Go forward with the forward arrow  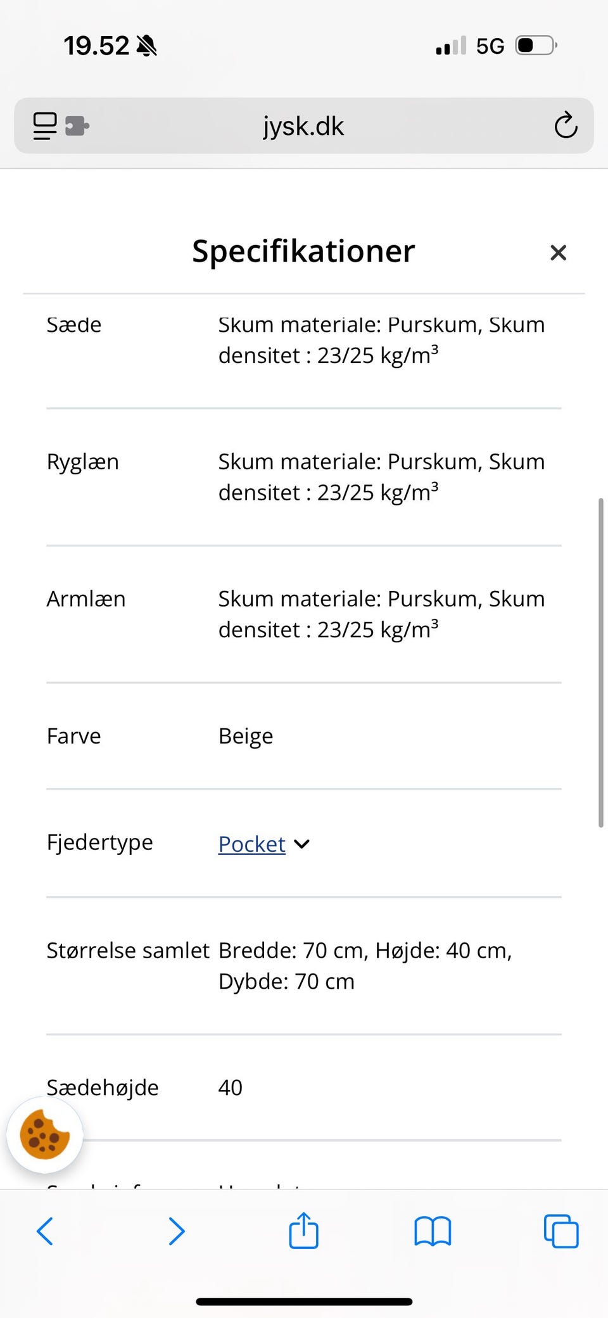(x=177, y=1232)
